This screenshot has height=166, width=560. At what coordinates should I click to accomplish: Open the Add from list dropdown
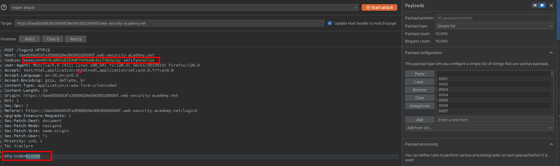click(479, 128)
